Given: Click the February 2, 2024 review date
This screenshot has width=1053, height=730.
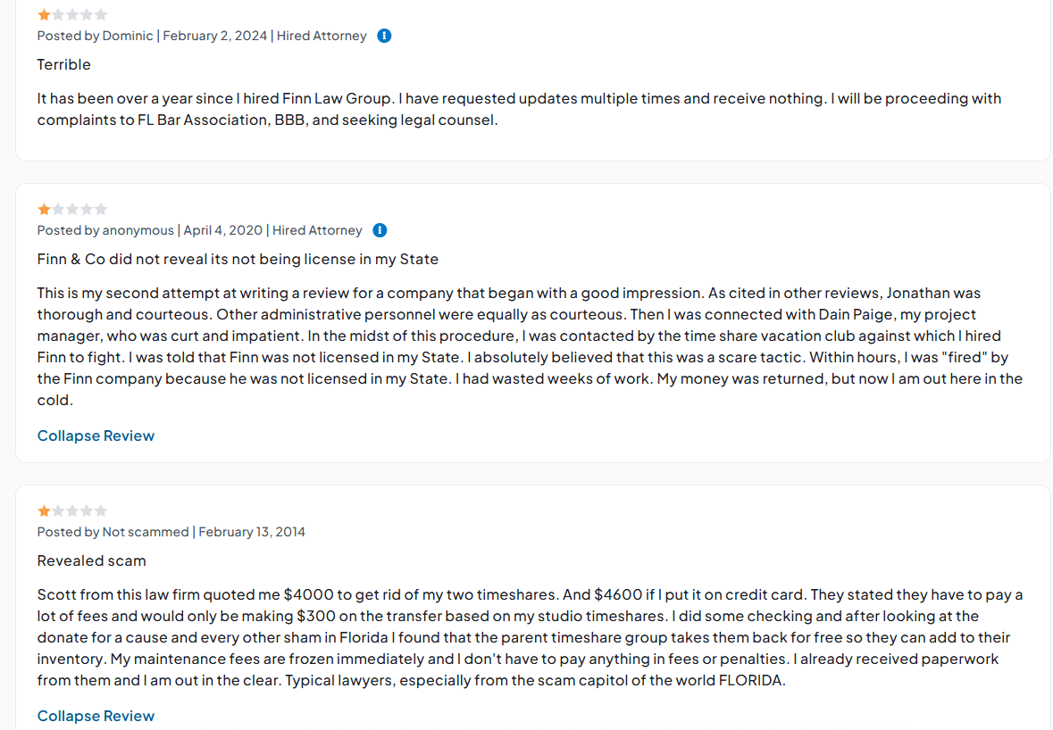Looking at the screenshot, I should click(214, 36).
